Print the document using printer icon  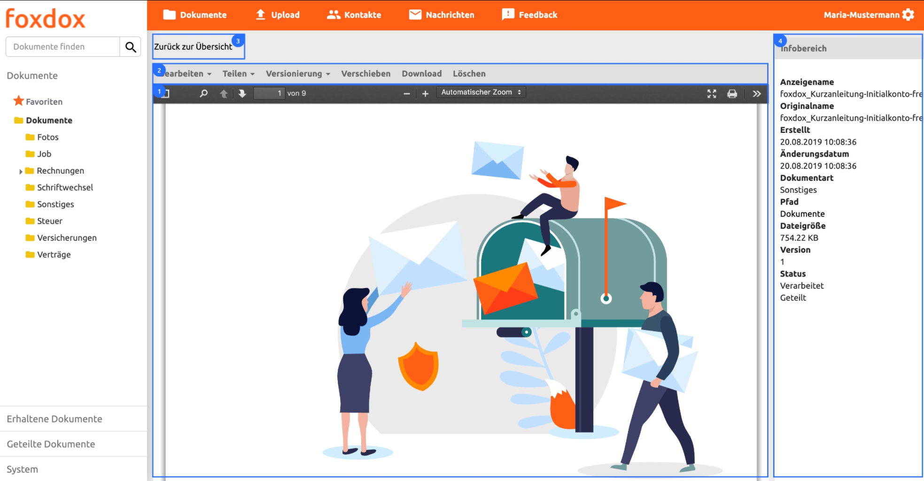tap(732, 94)
